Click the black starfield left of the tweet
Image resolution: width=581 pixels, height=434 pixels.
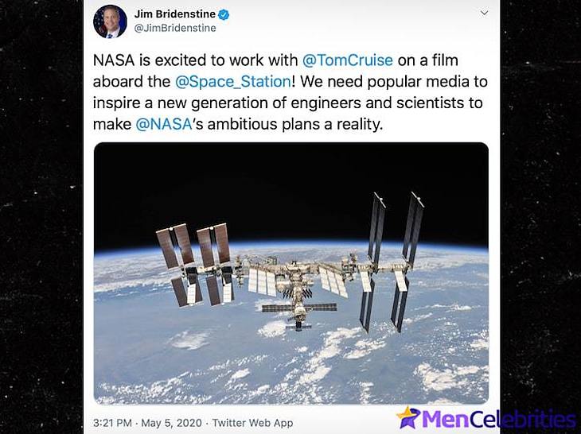(x=41, y=217)
